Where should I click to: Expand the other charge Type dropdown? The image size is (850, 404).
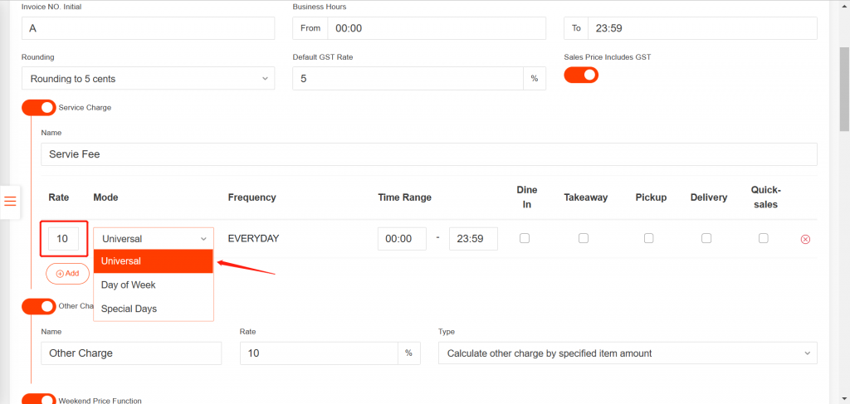tap(628, 353)
